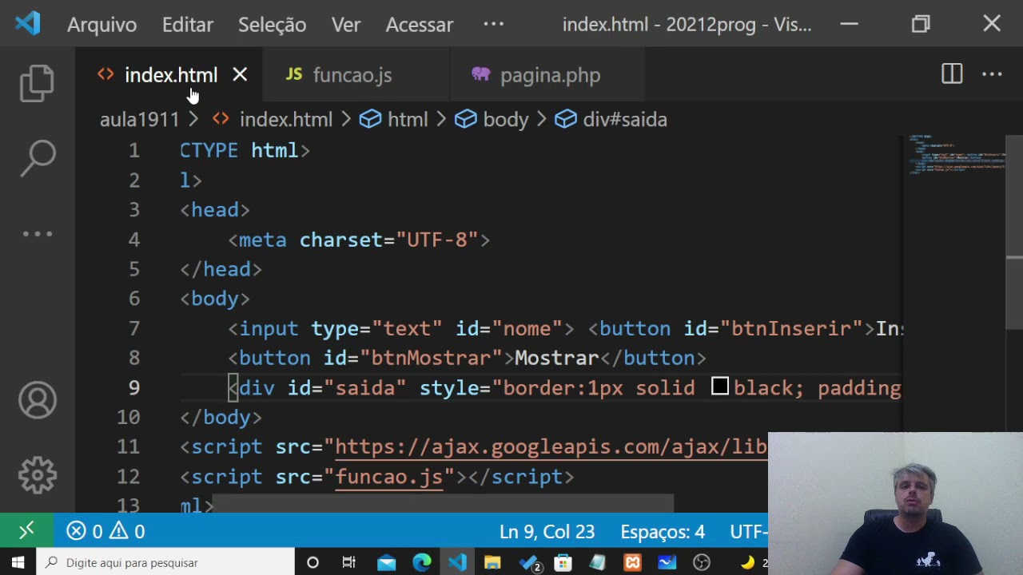Open the Accounts menu icon
Screen dimensions: 1023x575
coord(38,401)
